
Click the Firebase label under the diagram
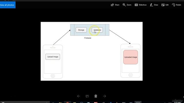pyautogui.click(x=88, y=38)
